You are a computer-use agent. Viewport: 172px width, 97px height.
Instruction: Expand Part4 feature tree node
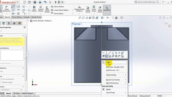coord(28,21)
